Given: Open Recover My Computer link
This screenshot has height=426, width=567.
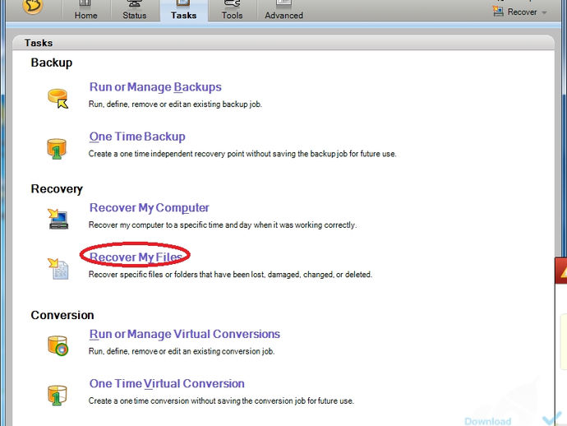Looking at the screenshot, I should tap(149, 208).
